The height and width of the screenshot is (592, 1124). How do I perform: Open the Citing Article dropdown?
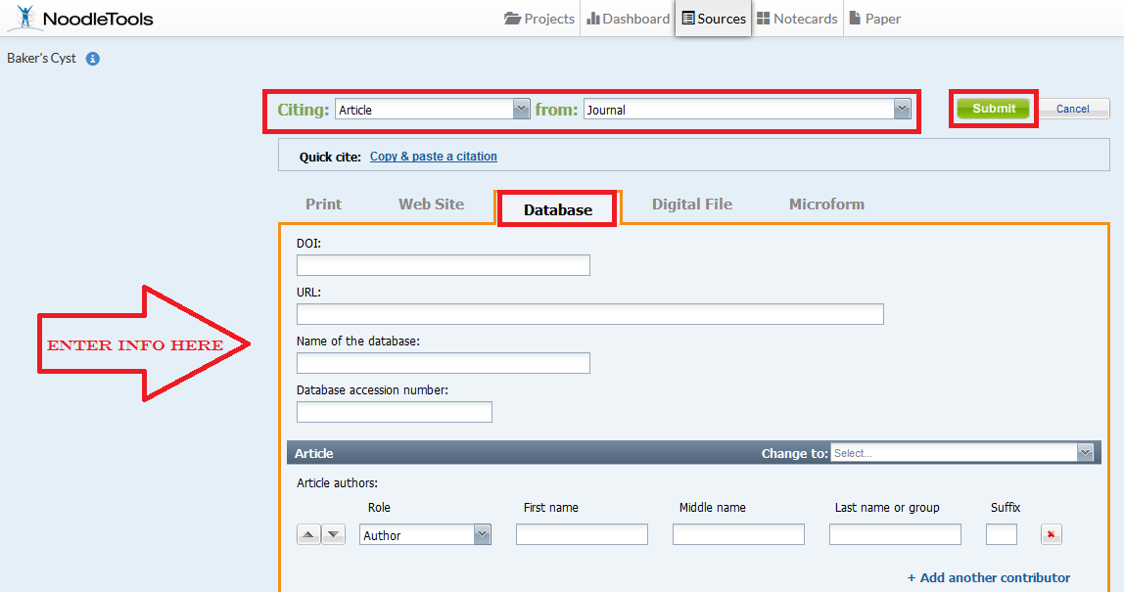(432, 110)
